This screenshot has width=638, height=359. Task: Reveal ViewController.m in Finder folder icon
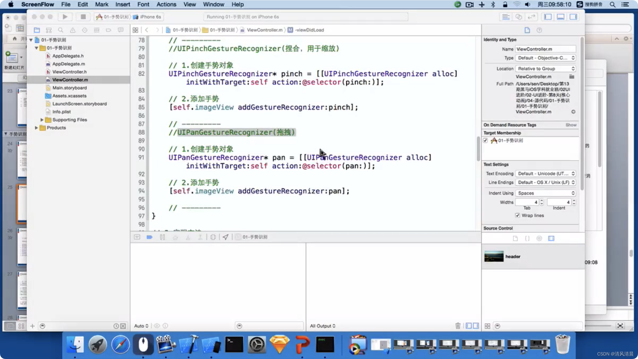coord(572,76)
